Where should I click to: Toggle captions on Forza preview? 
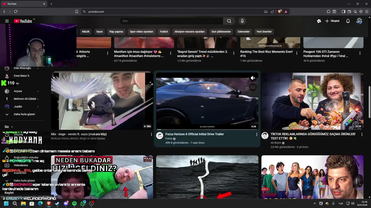coord(253,87)
